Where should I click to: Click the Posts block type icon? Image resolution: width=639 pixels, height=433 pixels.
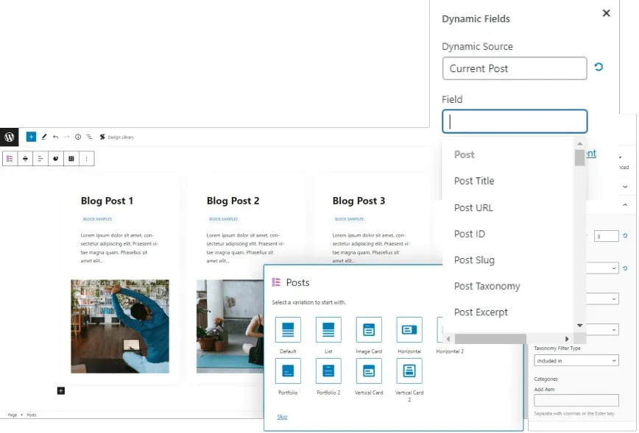(x=10, y=159)
